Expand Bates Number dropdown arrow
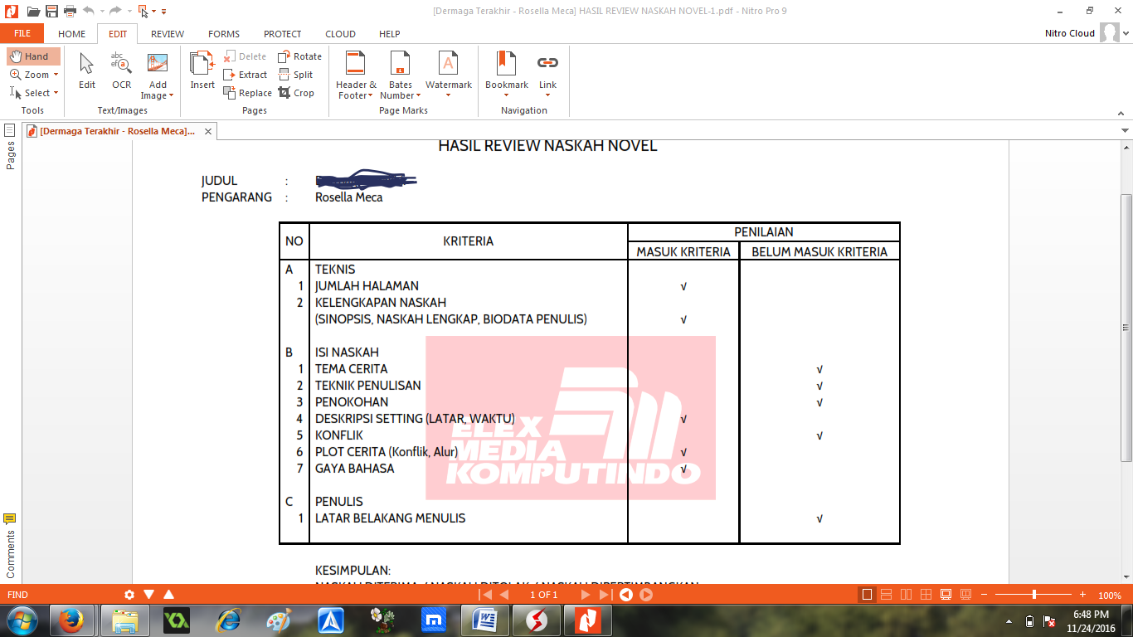1133x637 pixels. [x=419, y=96]
